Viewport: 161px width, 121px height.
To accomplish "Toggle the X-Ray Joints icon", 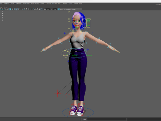I will (42, 9).
